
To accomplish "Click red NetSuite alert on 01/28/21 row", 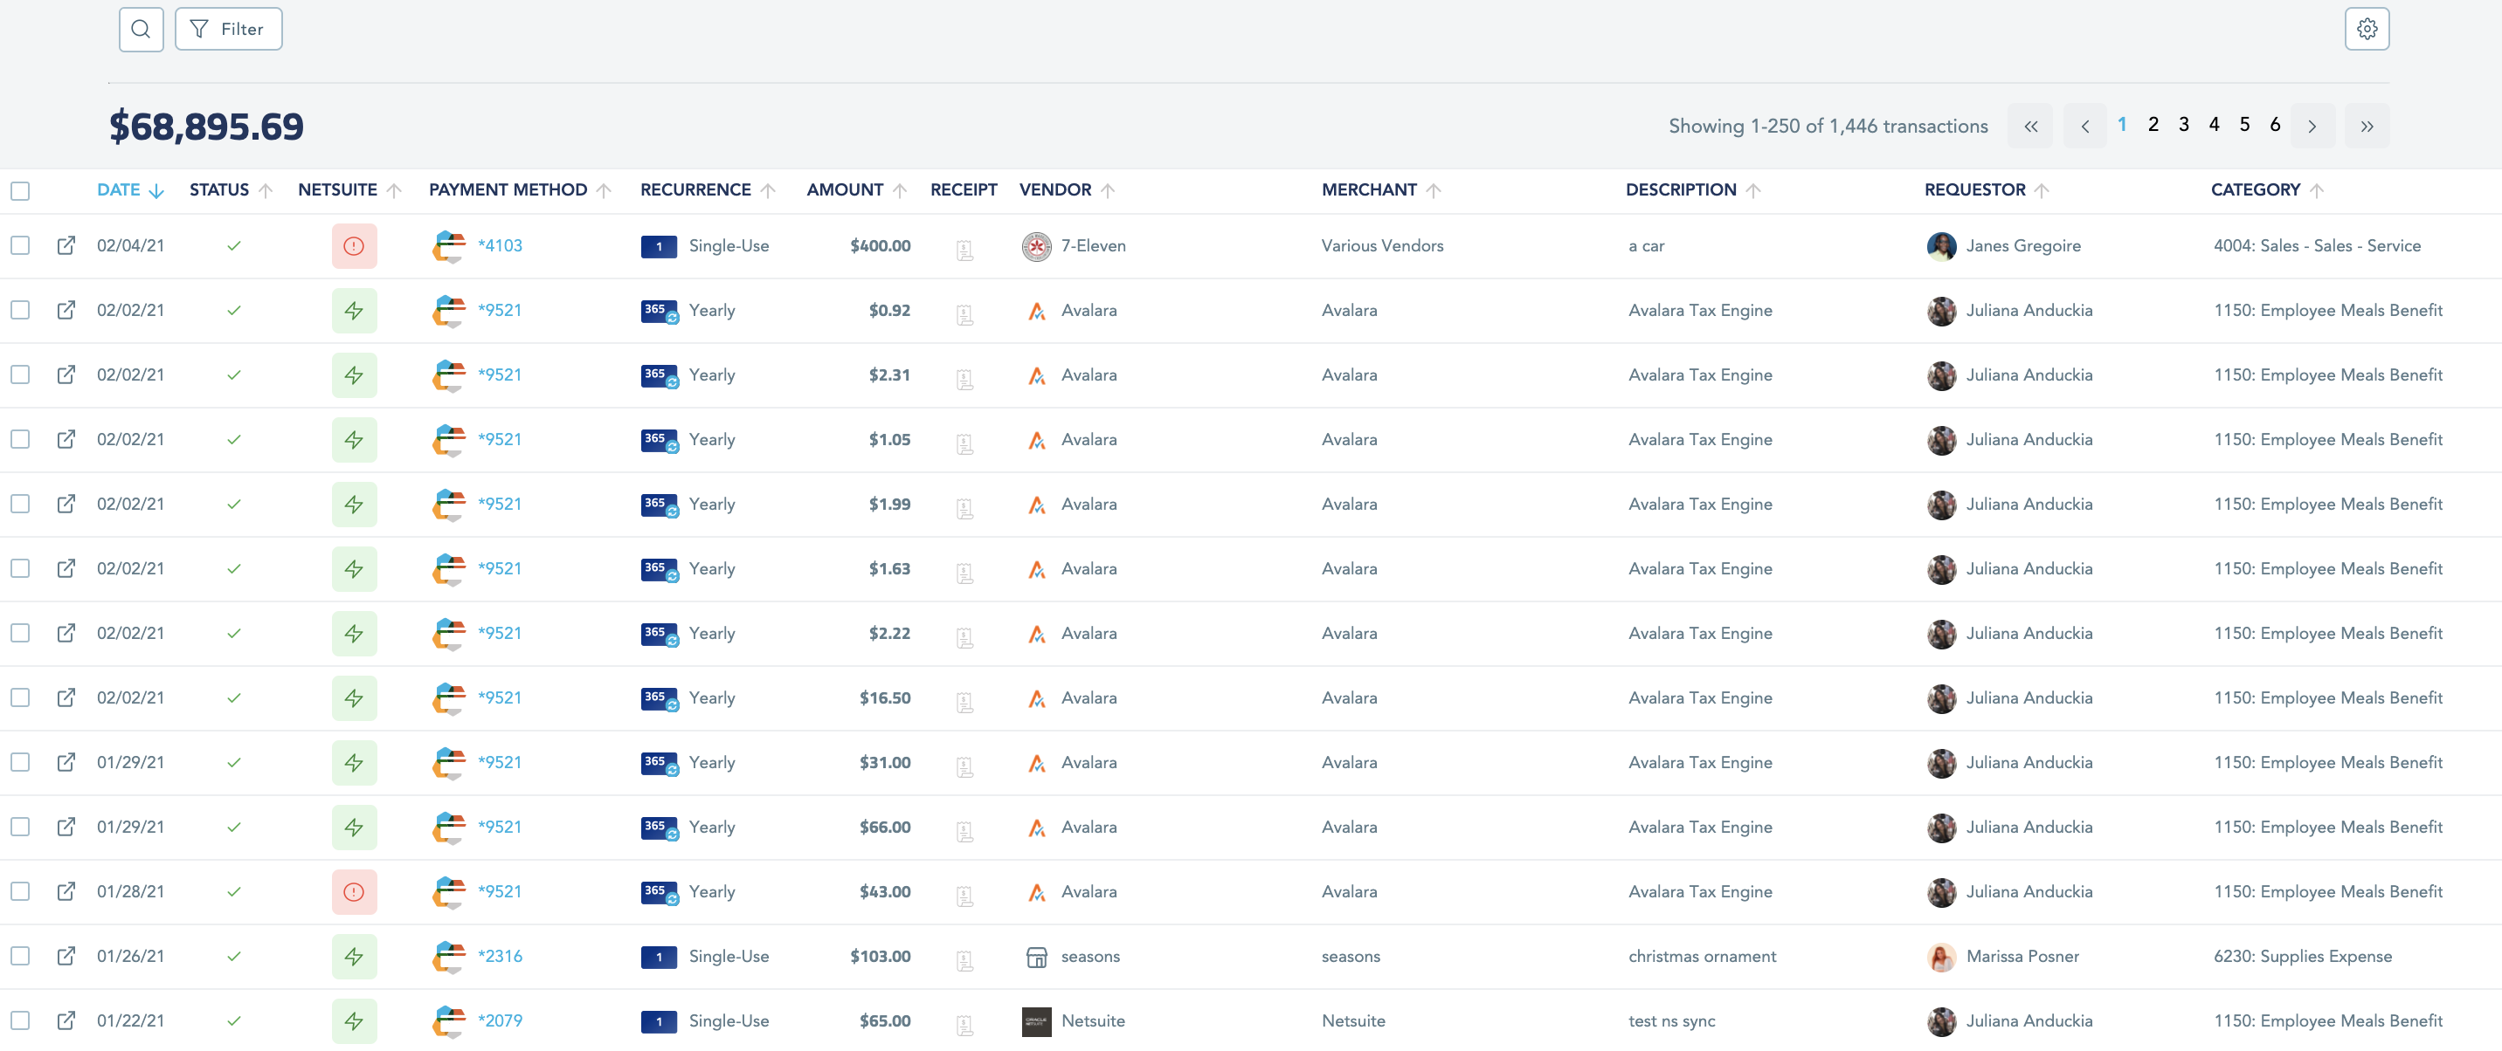I will tap(354, 892).
